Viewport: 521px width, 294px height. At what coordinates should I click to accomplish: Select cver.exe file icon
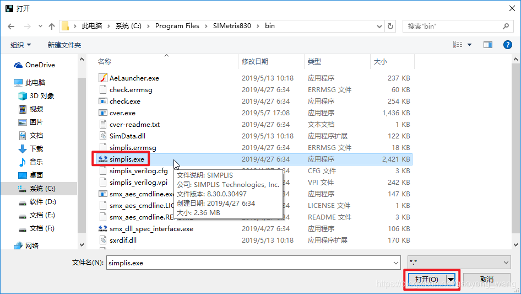pos(103,113)
